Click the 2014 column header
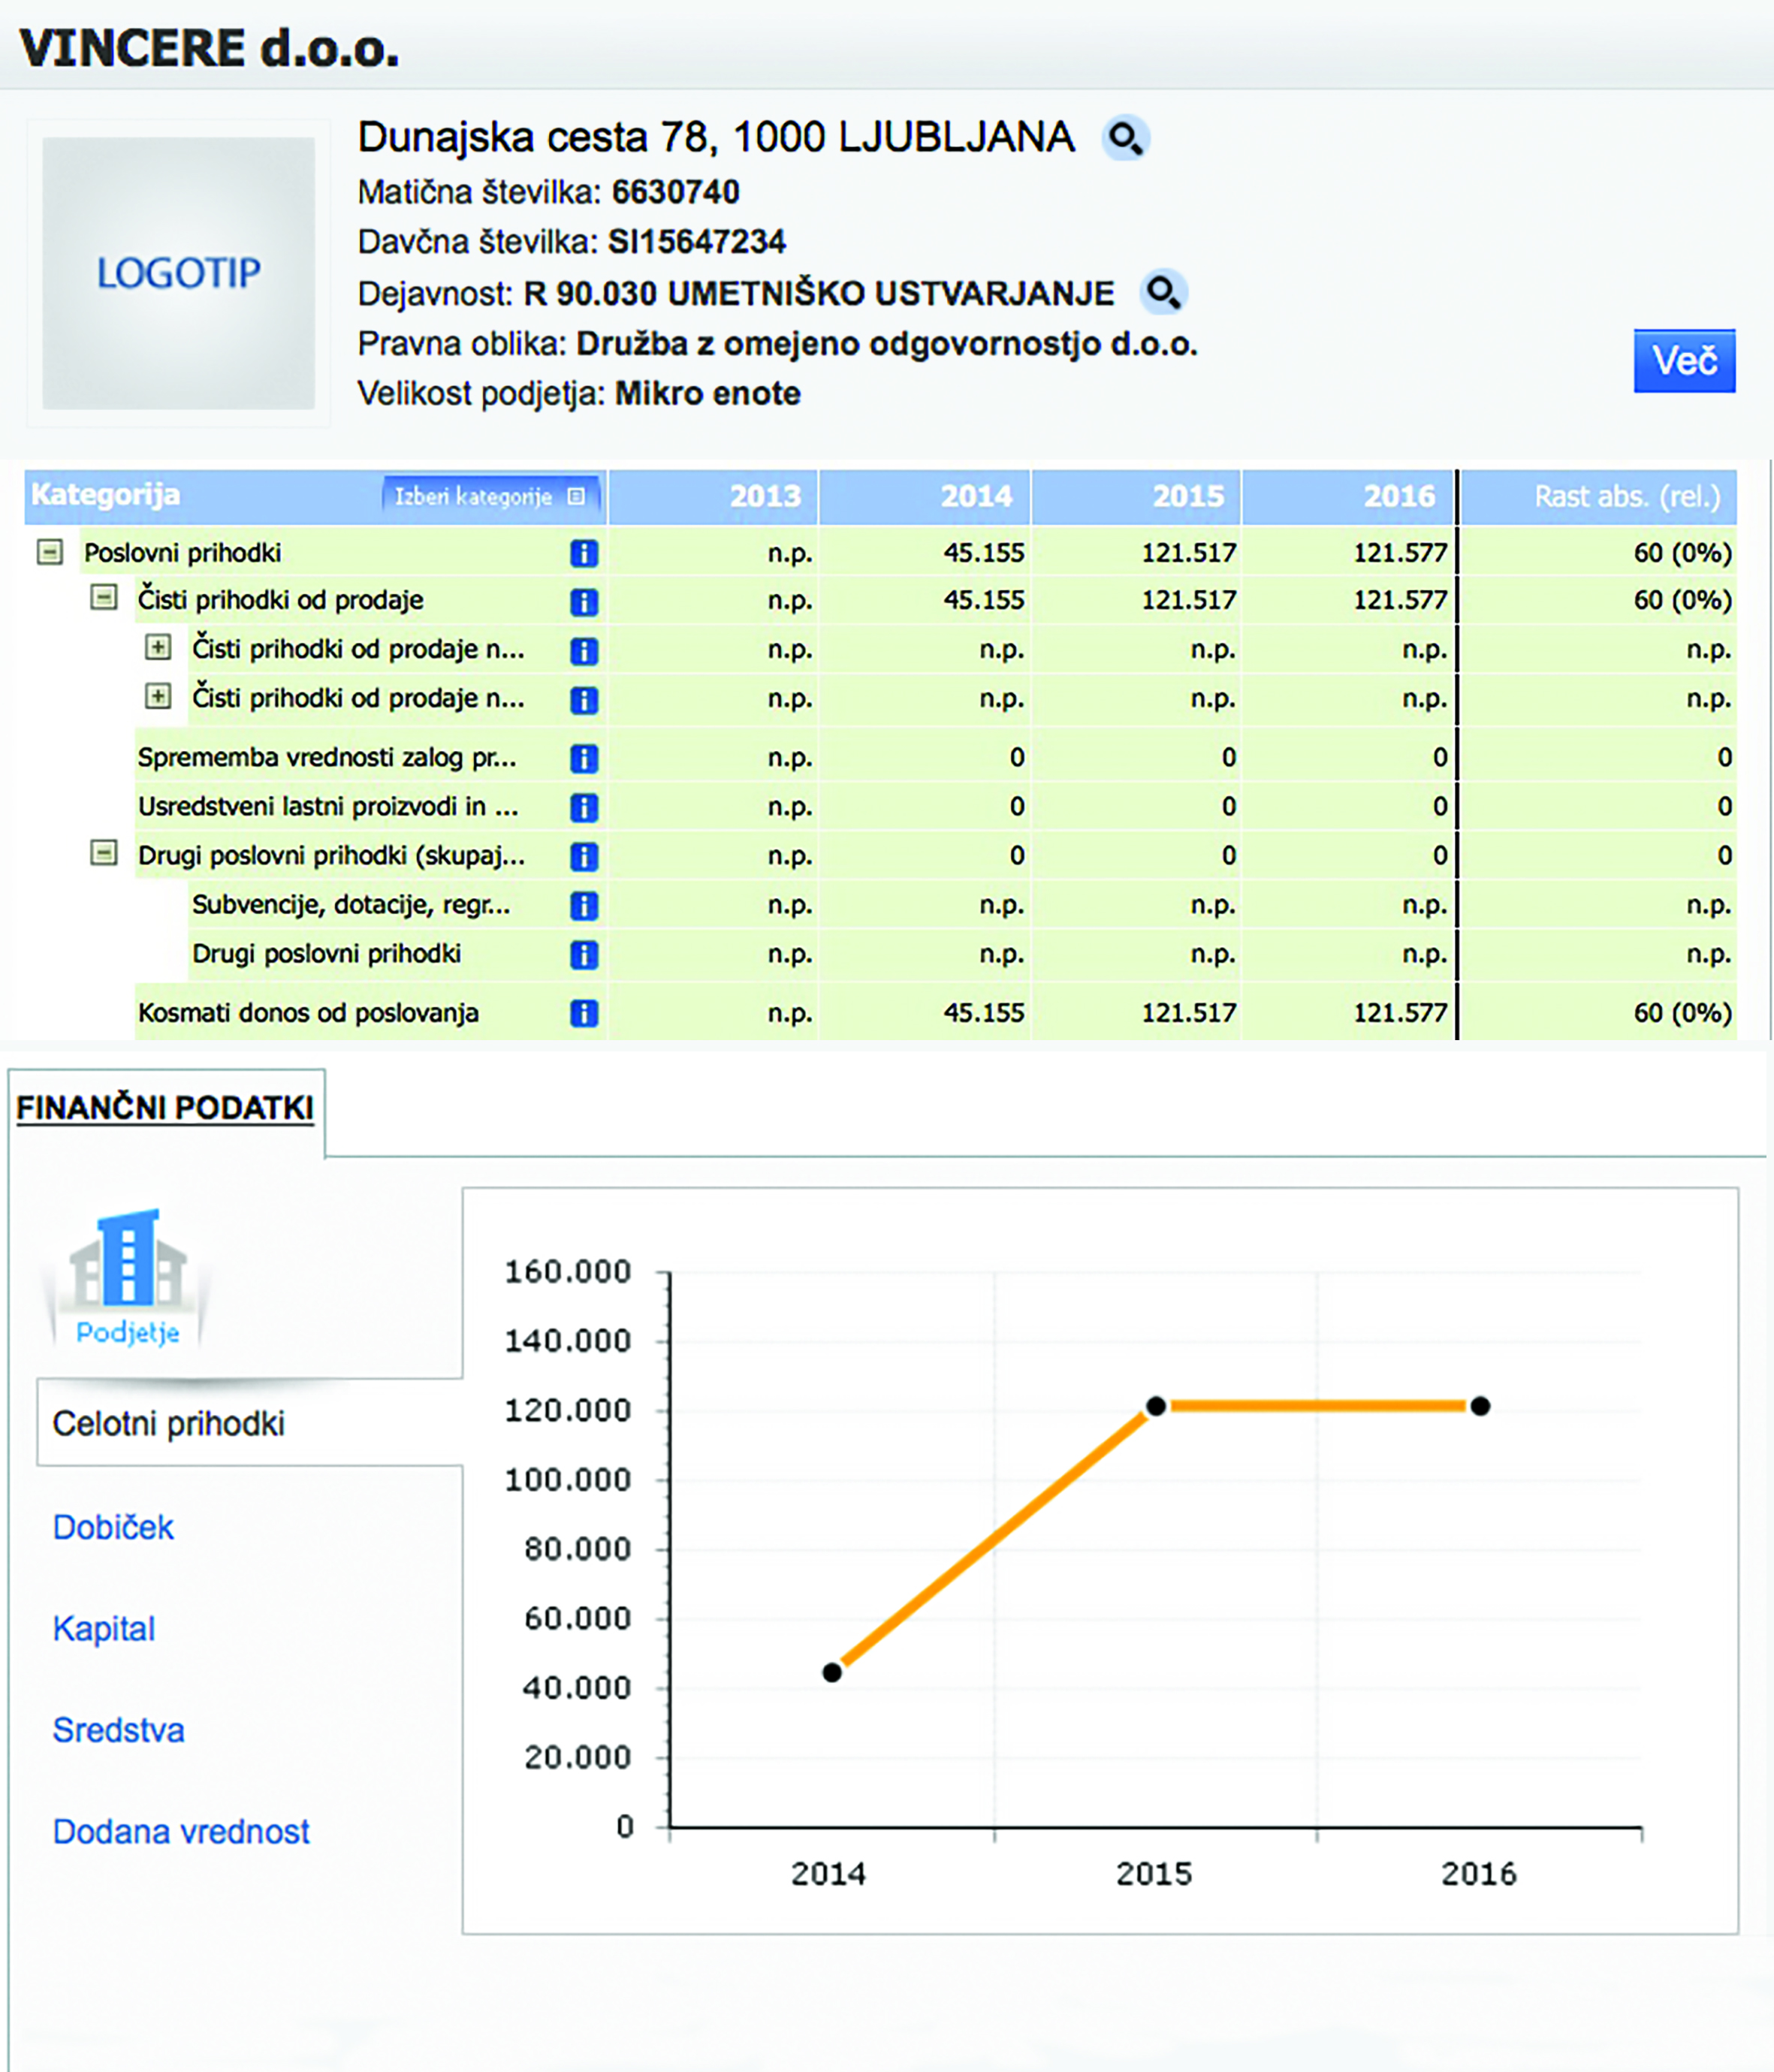The image size is (1774, 2072). (x=925, y=496)
